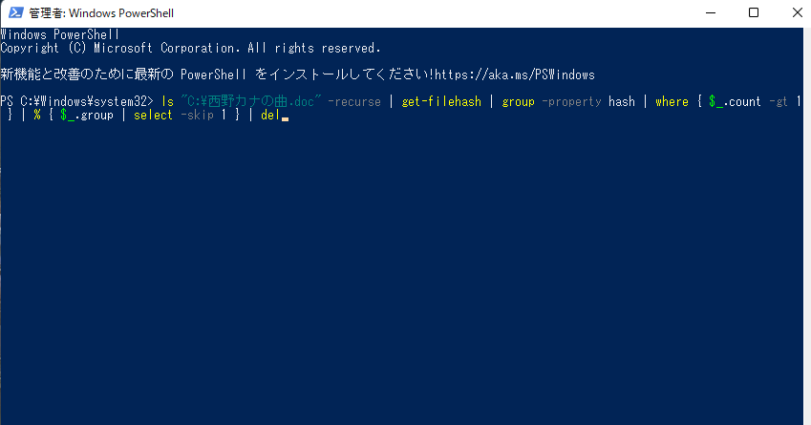Maximize the PowerShell window
811x425 pixels.
point(754,12)
